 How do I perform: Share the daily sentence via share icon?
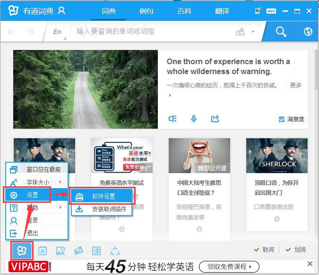[x=215, y=118]
